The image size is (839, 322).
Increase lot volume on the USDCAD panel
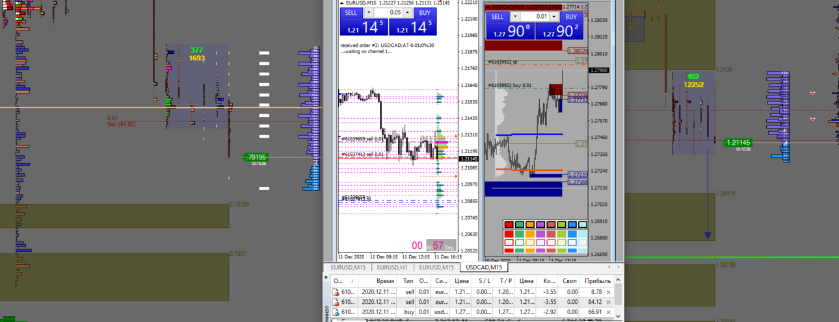(555, 17)
